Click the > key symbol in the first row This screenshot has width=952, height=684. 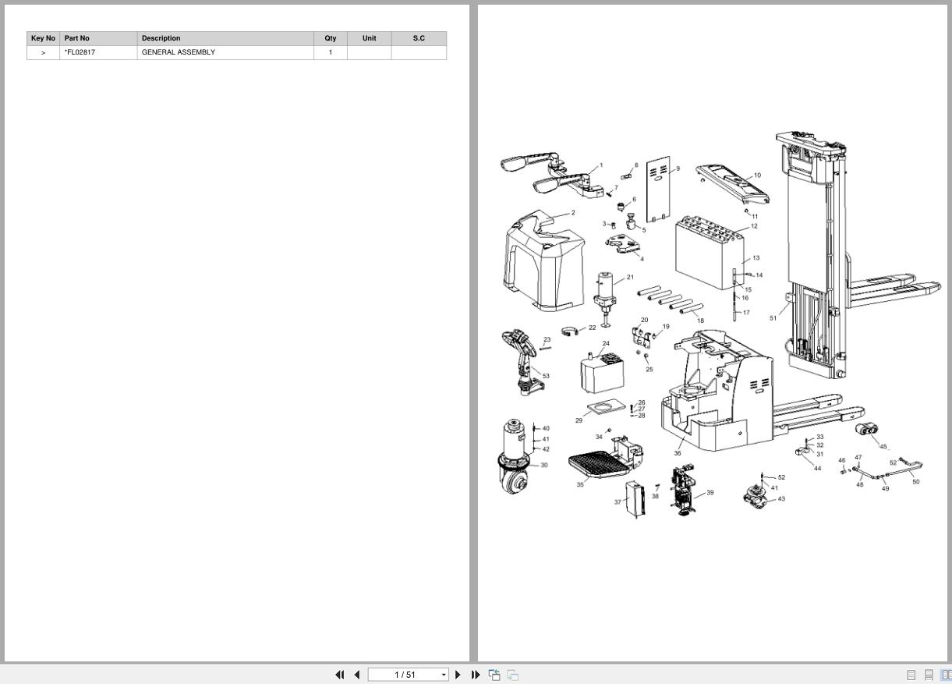point(43,52)
